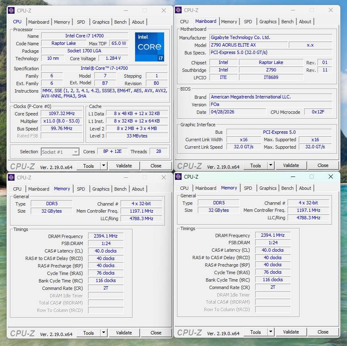Click Validate in the CPU window
Viewport: 347px width, 346px height.
[x=124, y=166]
